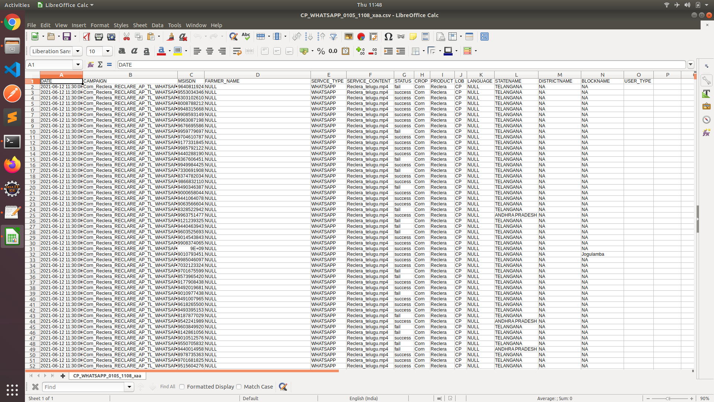Viewport: 714px width, 402px height.
Task: Toggle merge and center cells
Action: 250,51
